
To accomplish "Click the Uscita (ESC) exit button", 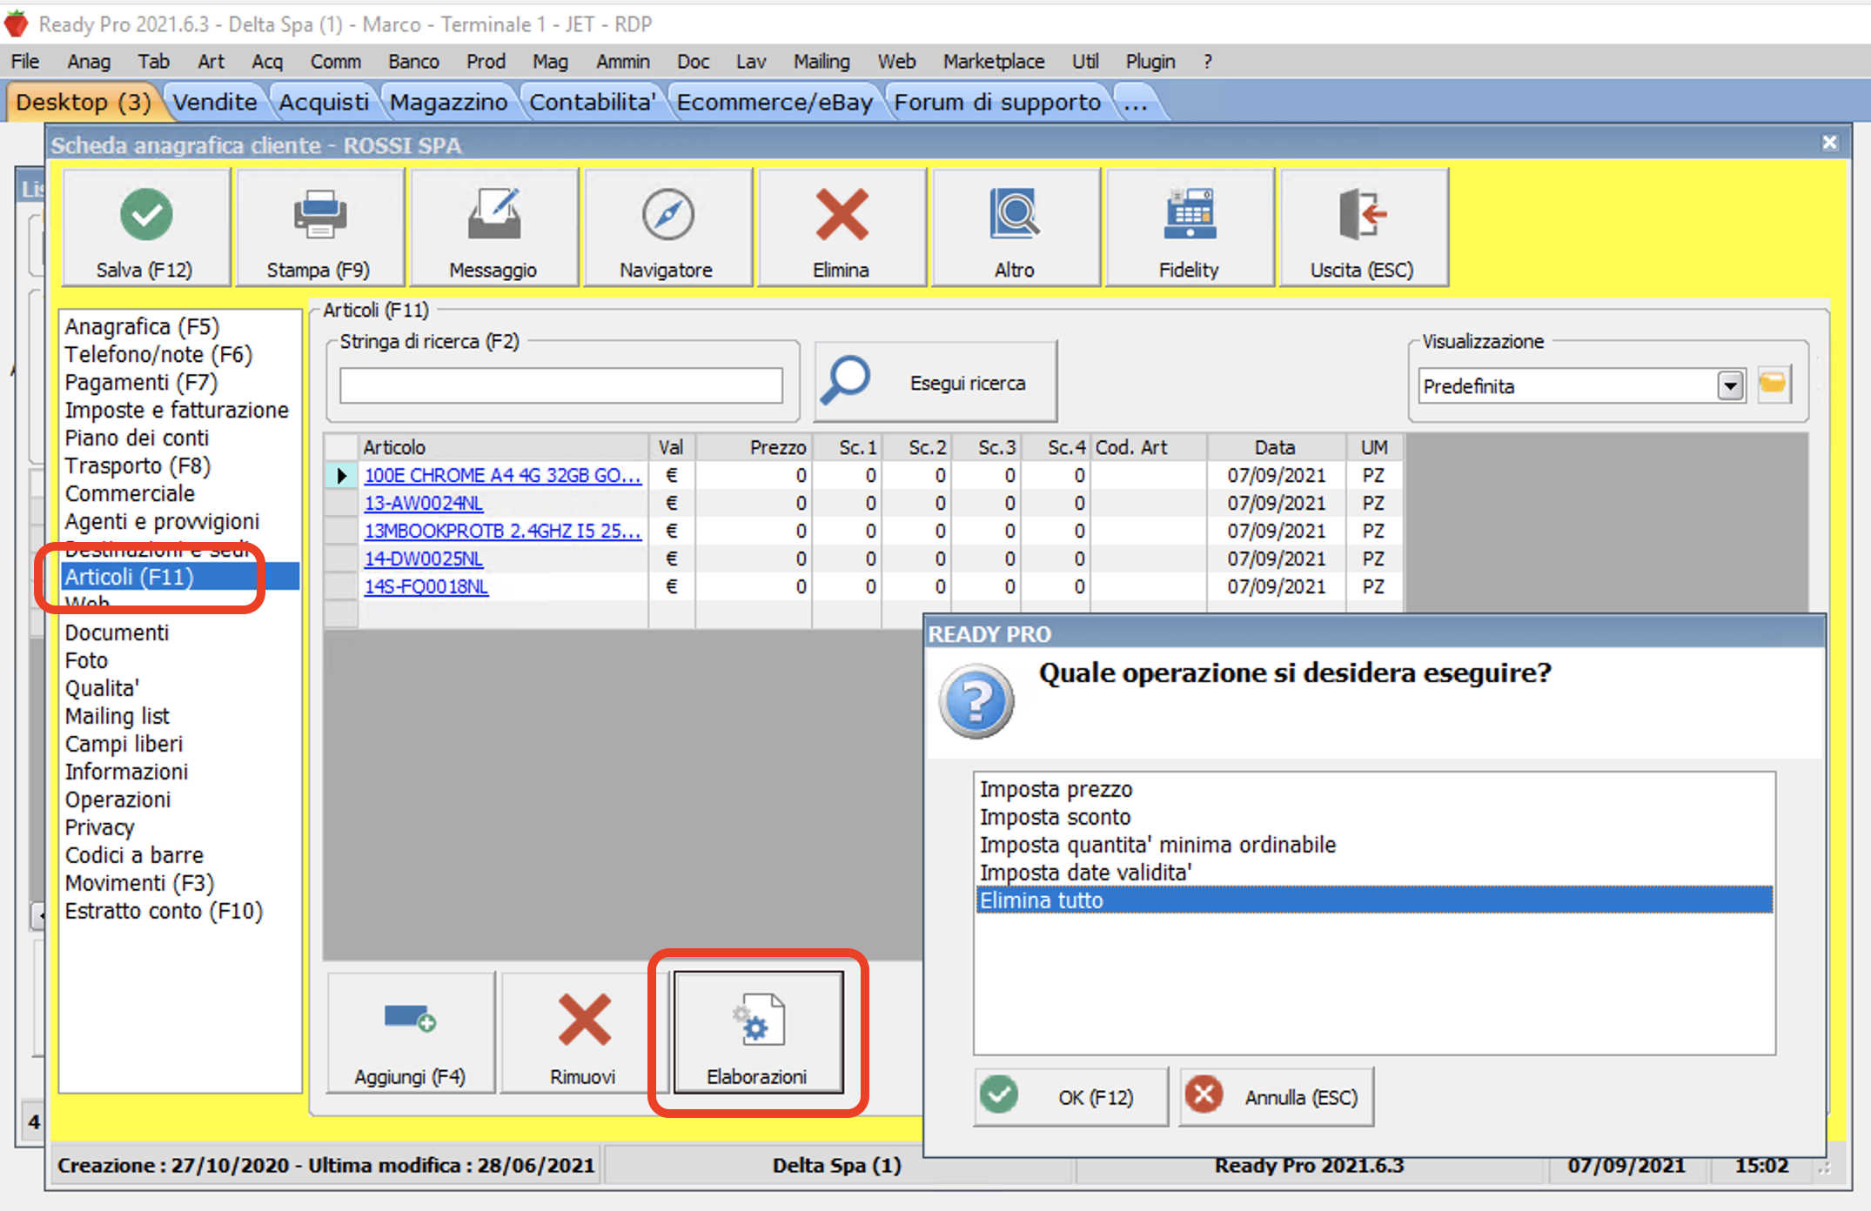I will pos(1364,228).
